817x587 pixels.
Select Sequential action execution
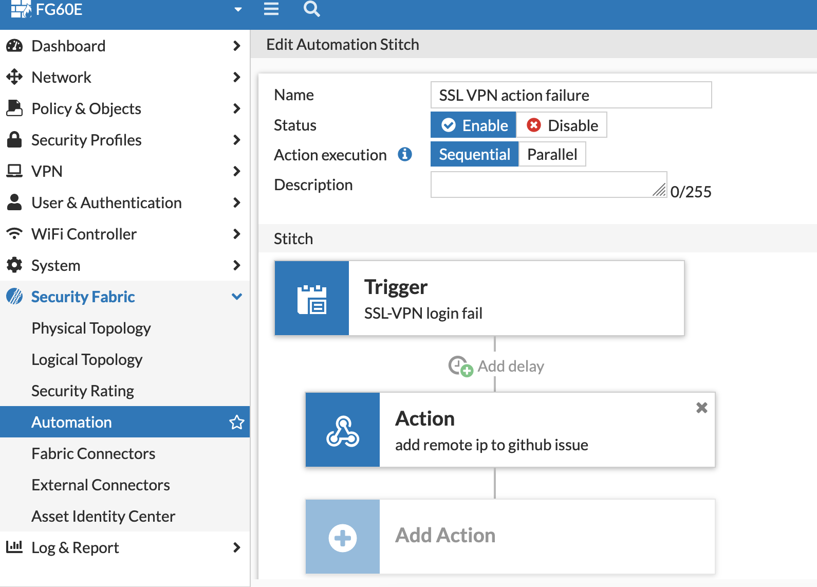coord(474,155)
